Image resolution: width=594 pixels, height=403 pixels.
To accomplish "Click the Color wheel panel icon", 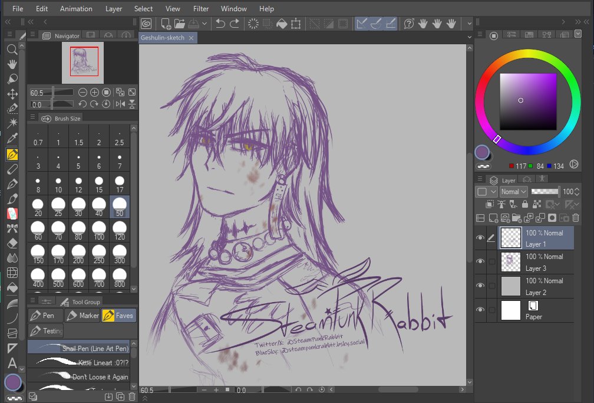I will [494, 35].
